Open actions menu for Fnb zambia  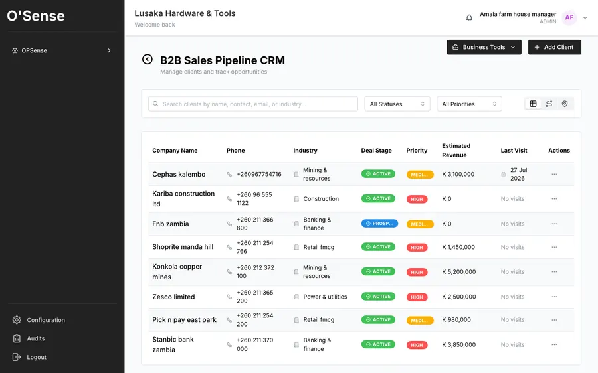pyautogui.click(x=554, y=224)
